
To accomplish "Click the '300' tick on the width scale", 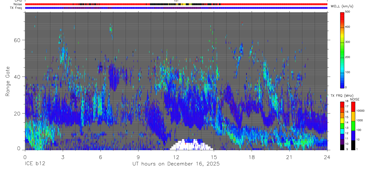I will click(x=348, y=42).
